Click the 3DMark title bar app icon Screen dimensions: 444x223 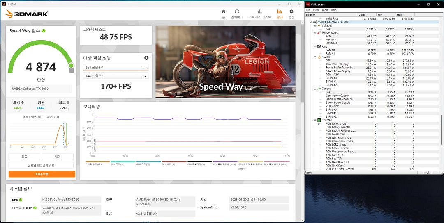pyautogui.click(x=4, y=4)
